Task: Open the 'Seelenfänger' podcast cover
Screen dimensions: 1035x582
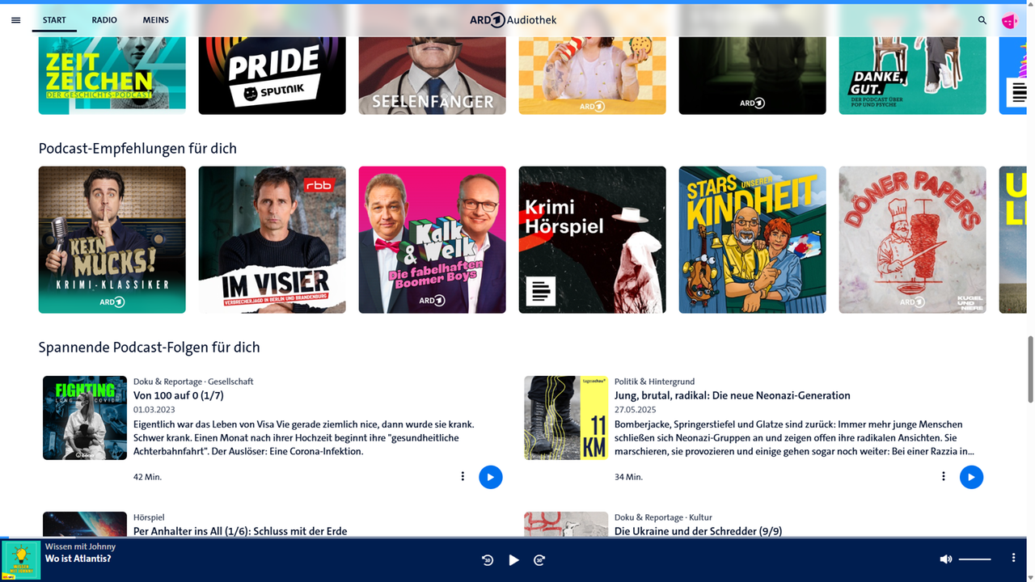Action: click(x=433, y=74)
